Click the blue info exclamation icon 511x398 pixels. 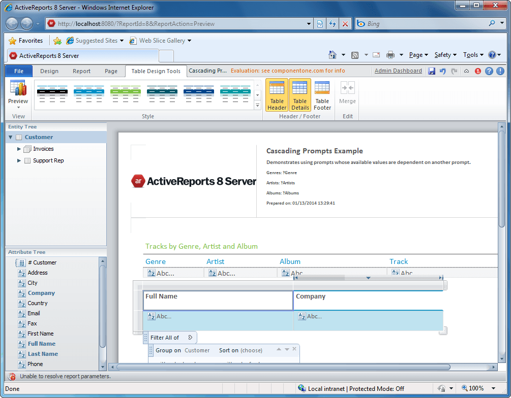(x=500, y=71)
